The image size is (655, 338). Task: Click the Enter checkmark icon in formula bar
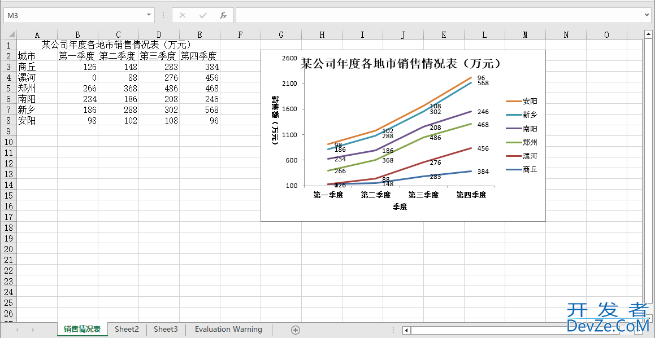click(x=203, y=15)
